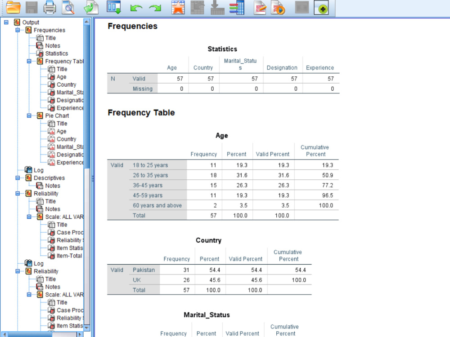Click '26 to 35 years' row label
The image size is (450, 337).
point(150,175)
